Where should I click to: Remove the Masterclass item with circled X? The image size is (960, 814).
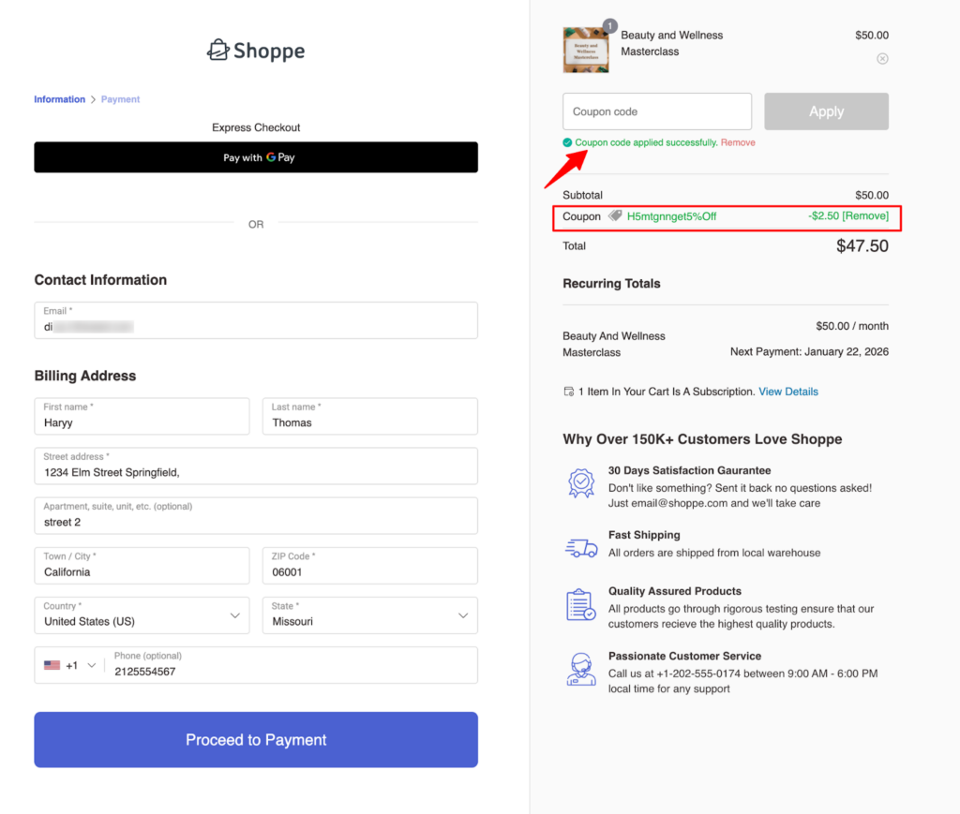click(881, 59)
